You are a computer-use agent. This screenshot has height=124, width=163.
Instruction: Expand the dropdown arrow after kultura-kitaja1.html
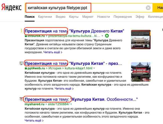[x=94, y=68]
